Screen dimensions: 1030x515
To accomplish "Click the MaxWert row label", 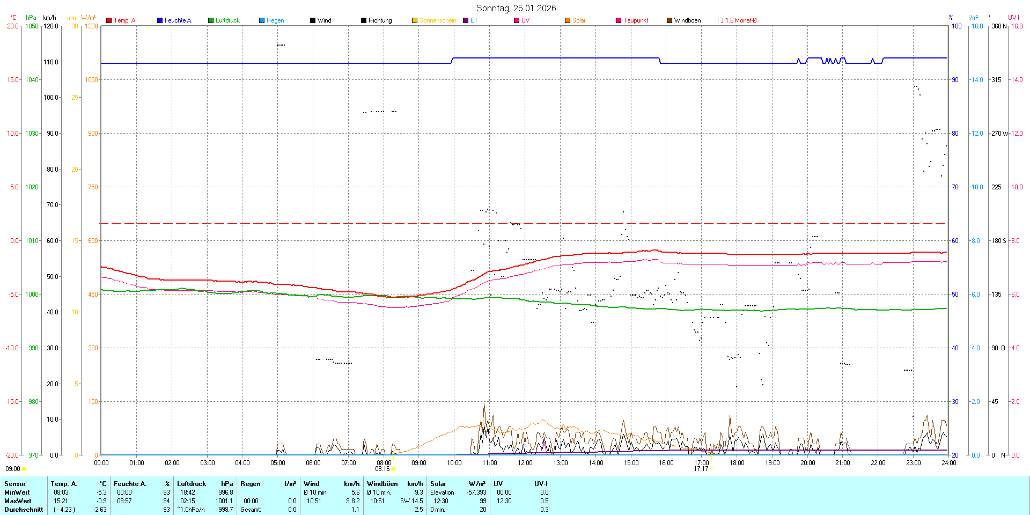I will 17,501.
